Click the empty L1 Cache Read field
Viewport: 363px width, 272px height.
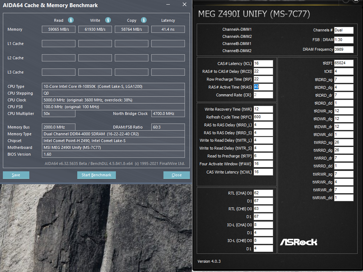59,44
